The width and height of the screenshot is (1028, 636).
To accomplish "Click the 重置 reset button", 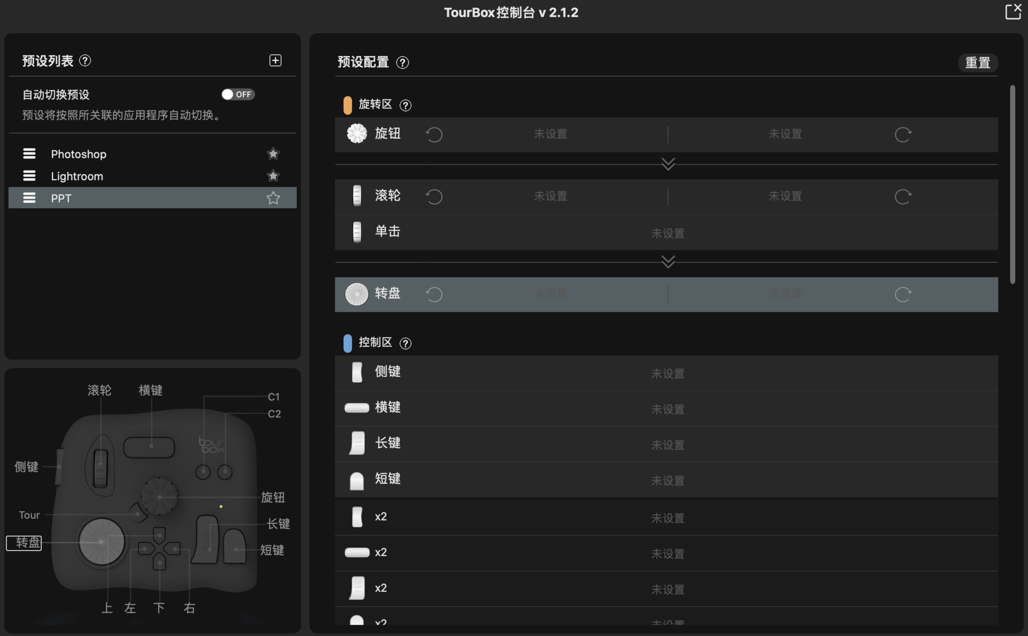I will 978,63.
